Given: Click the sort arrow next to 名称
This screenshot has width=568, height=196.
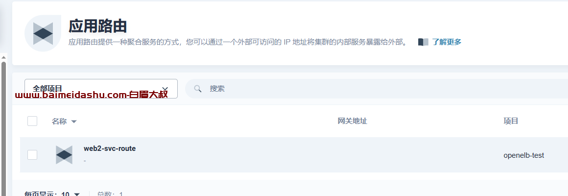Looking at the screenshot, I should (74, 122).
